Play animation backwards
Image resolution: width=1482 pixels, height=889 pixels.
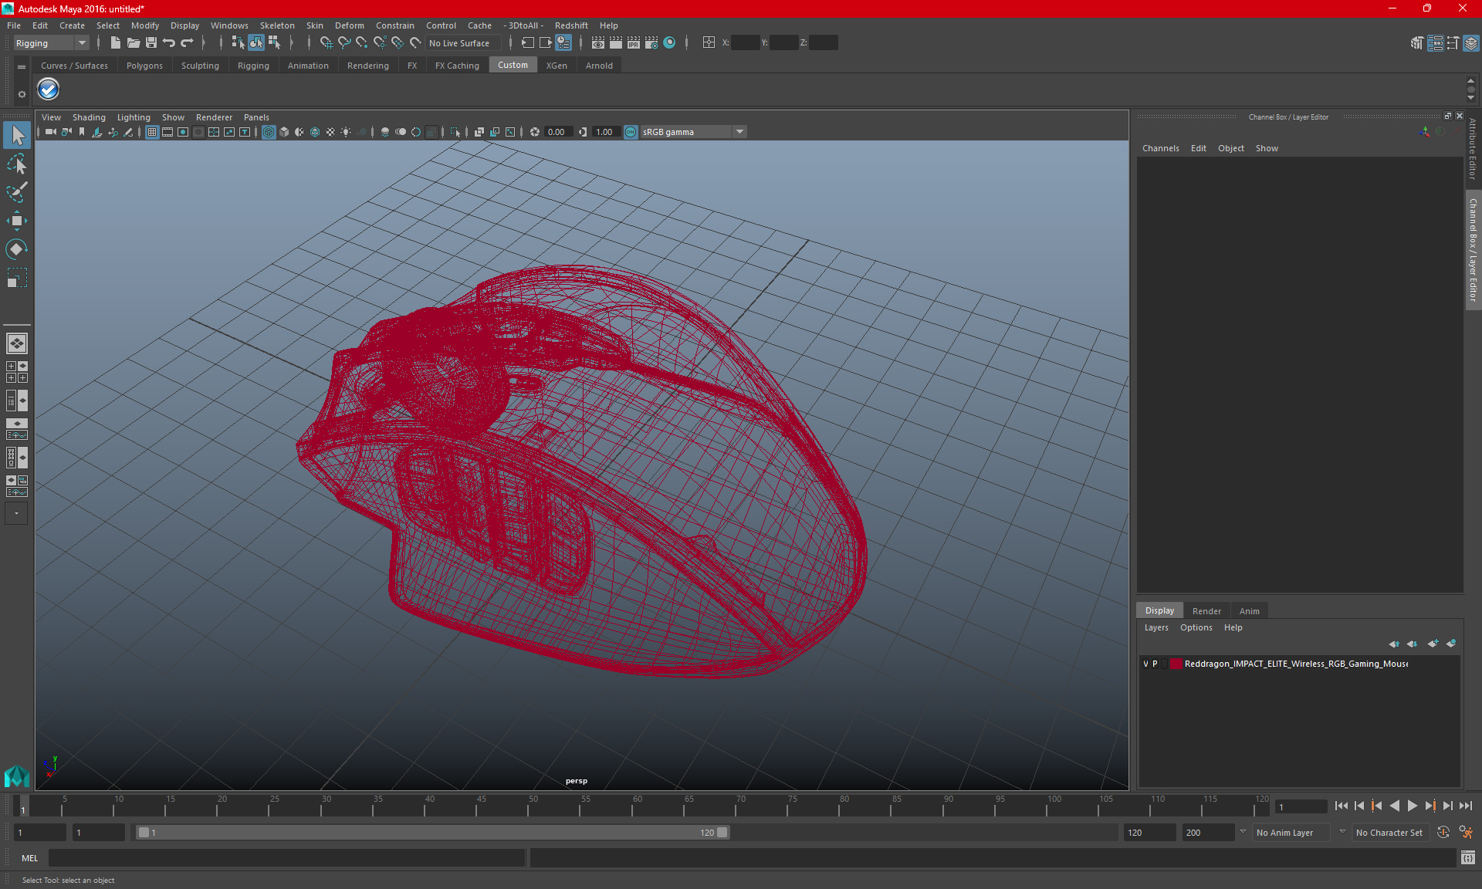tap(1394, 806)
